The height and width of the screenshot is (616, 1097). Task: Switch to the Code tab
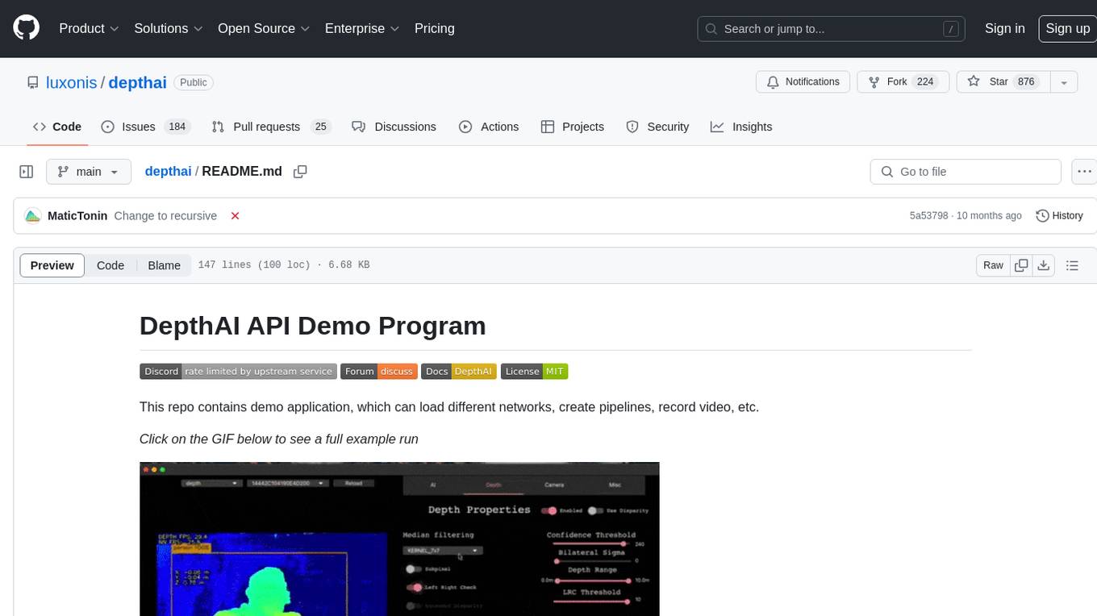[56, 127]
